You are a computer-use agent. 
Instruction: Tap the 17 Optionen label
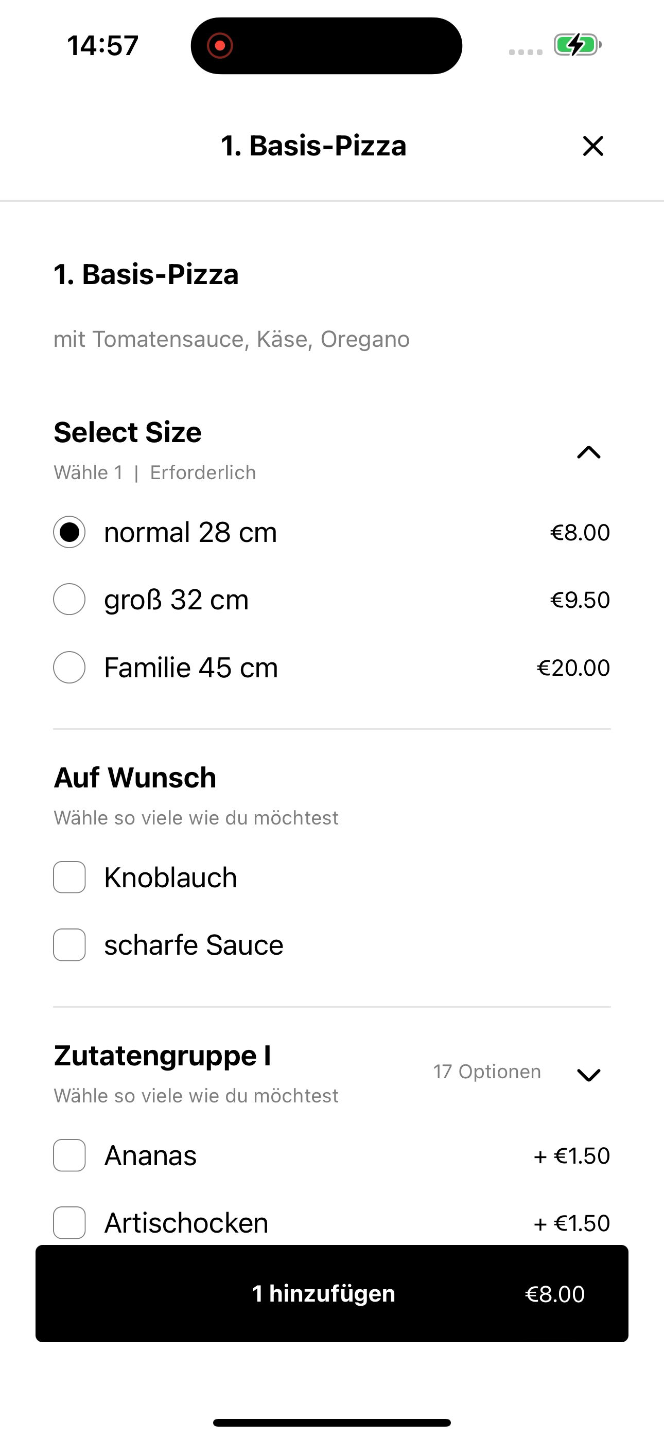coord(487,1072)
